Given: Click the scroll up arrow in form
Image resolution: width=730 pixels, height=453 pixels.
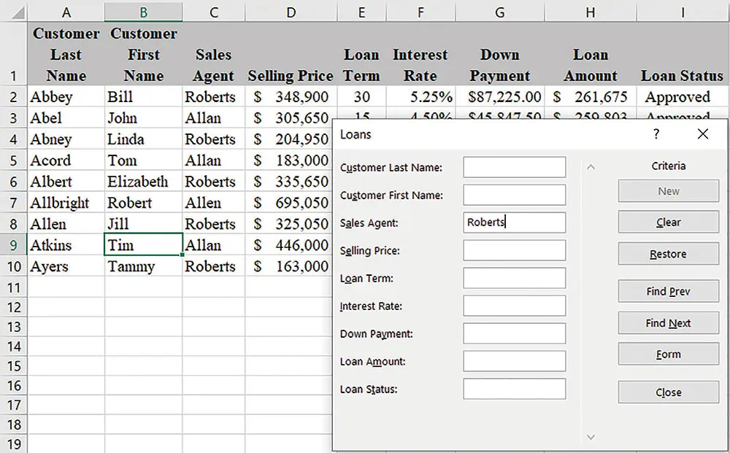Looking at the screenshot, I should click(591, 167).
